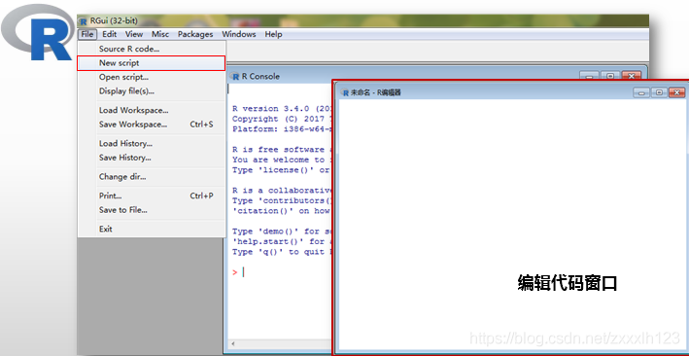Open the Packages menu
Viewport: 689px width, 356px height.
pyautogui.click(x=195, y=34)
